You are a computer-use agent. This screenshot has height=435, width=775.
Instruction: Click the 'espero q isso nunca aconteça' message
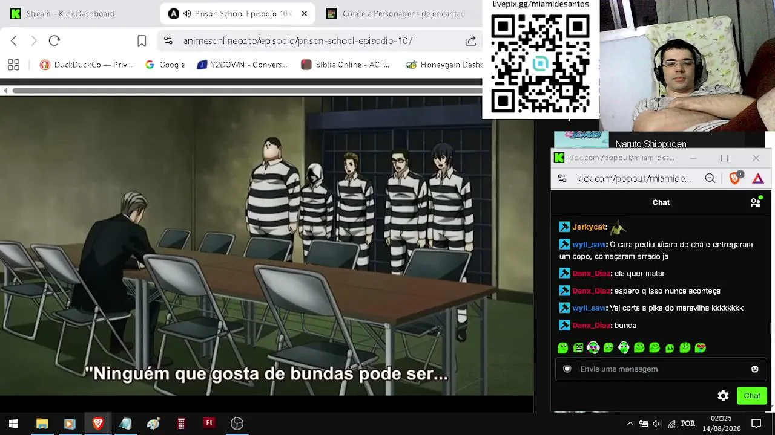pos(667,291)
